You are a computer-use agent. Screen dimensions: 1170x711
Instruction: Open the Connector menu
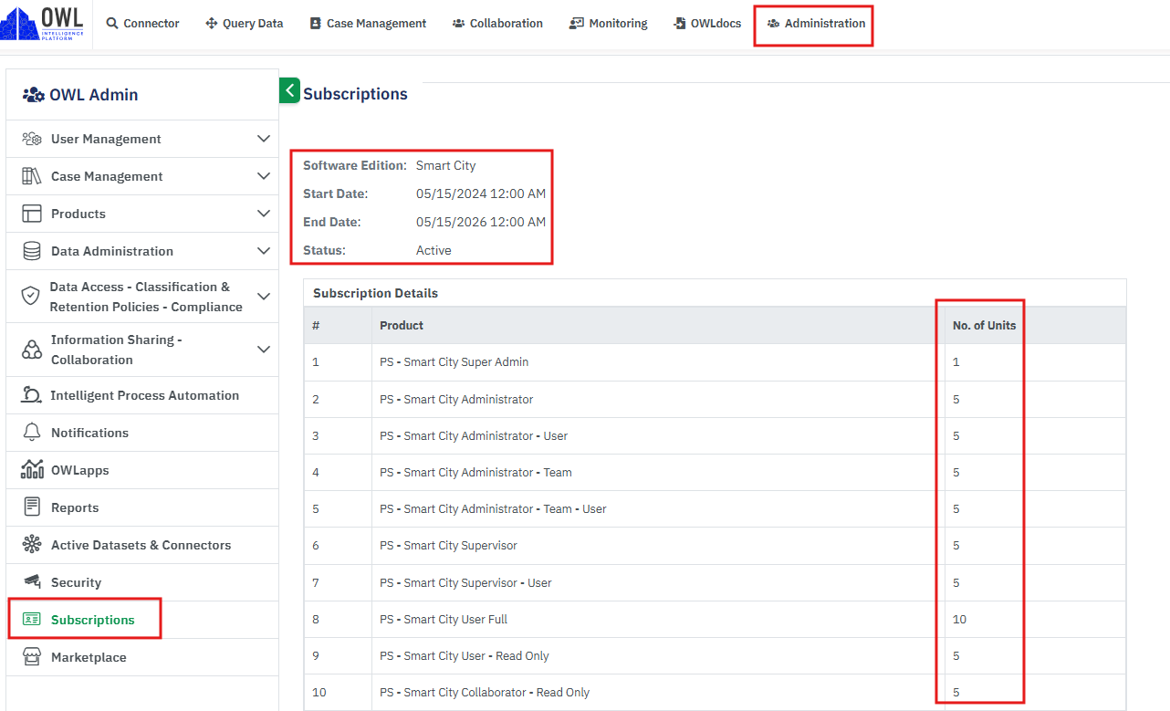pyautogui.click(x=142, y=24)
